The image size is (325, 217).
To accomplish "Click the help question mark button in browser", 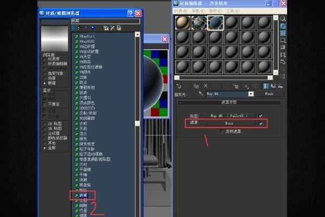I will click(x=131, y=12).
